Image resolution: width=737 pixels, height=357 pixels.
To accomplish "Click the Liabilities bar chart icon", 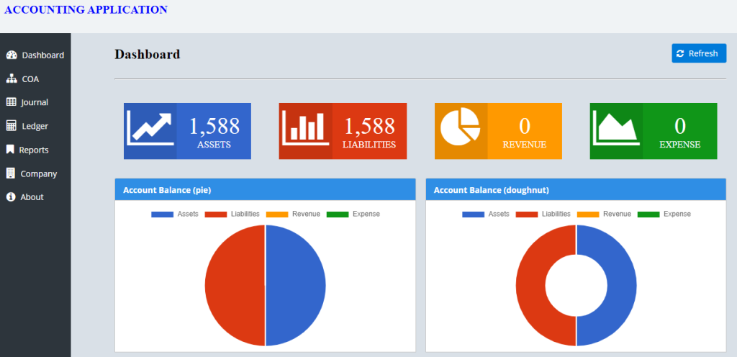I will point(305,130).
